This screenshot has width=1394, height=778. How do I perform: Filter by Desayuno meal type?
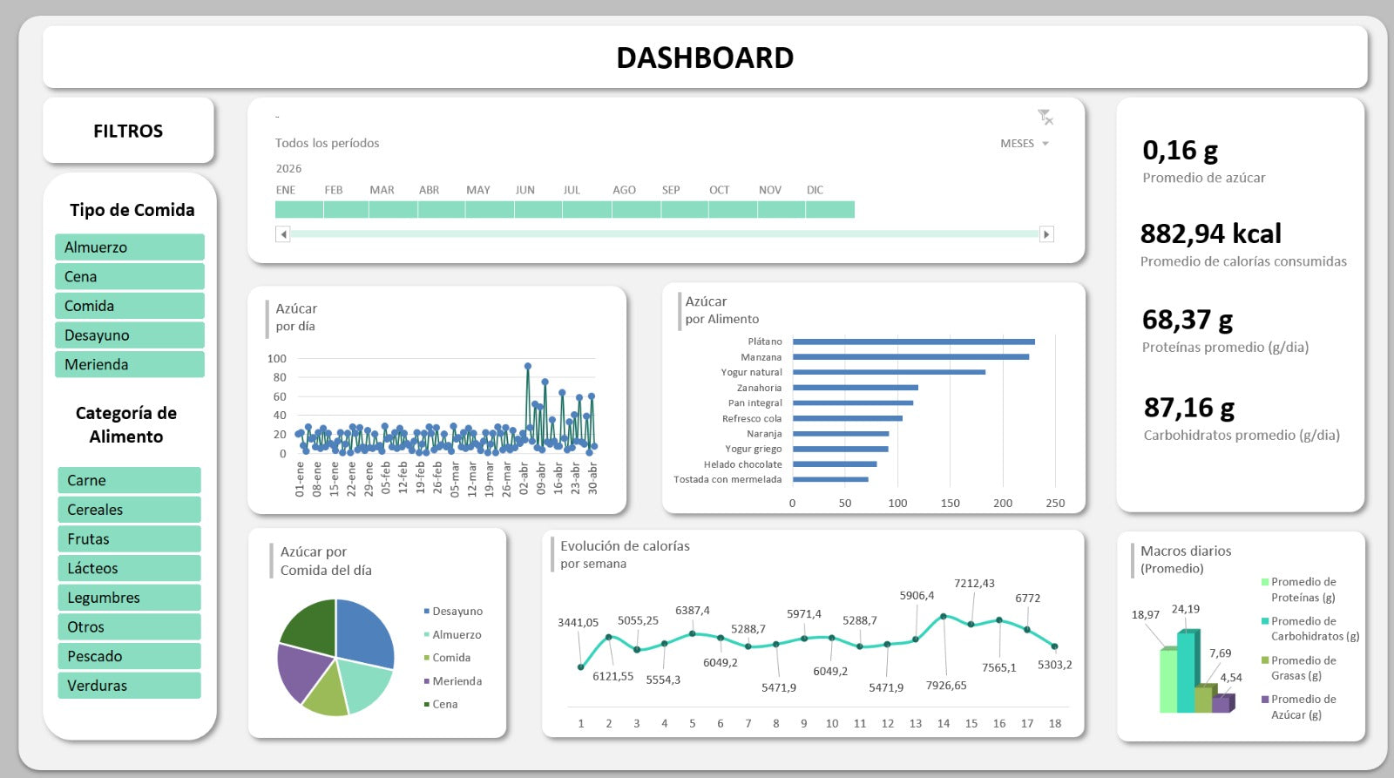(x=129, y=335)
